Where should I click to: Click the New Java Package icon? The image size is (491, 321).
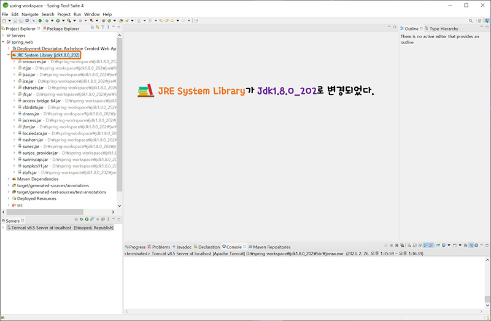point(103,21)
